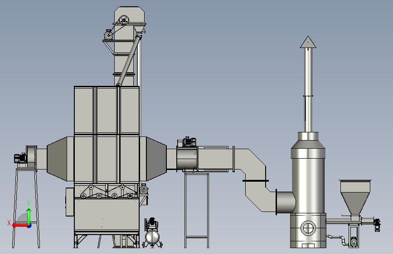Select the tall chimney stack pipe

coord(308,89)
